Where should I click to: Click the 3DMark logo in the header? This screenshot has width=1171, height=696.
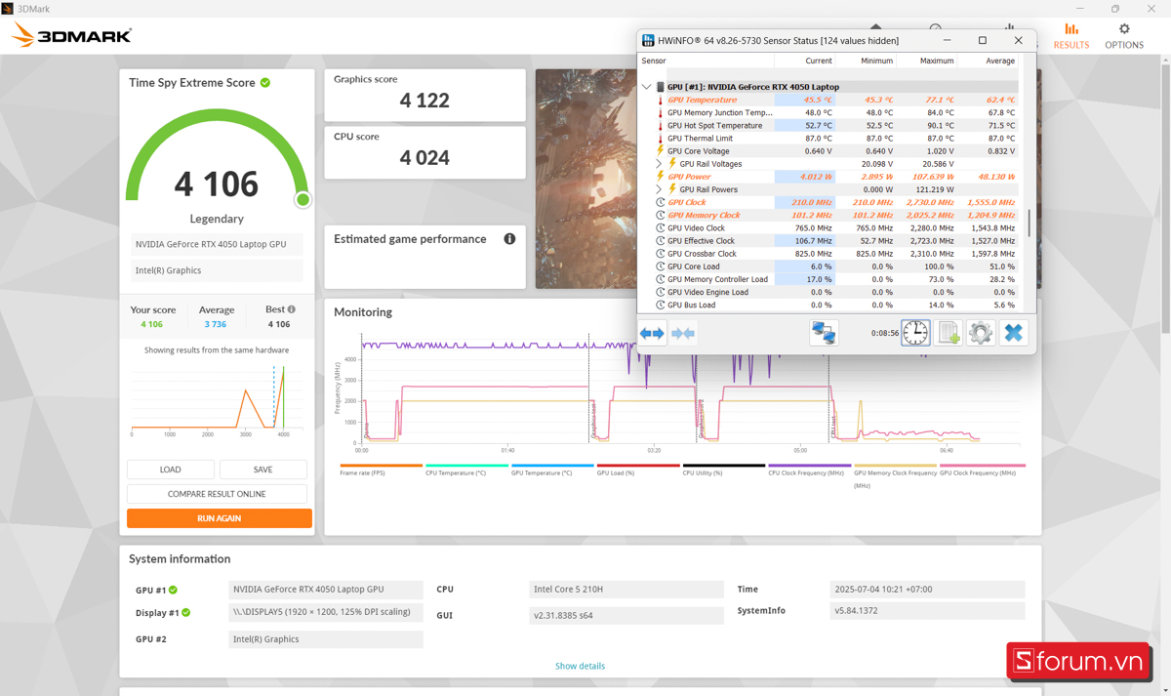coord(71,36)
